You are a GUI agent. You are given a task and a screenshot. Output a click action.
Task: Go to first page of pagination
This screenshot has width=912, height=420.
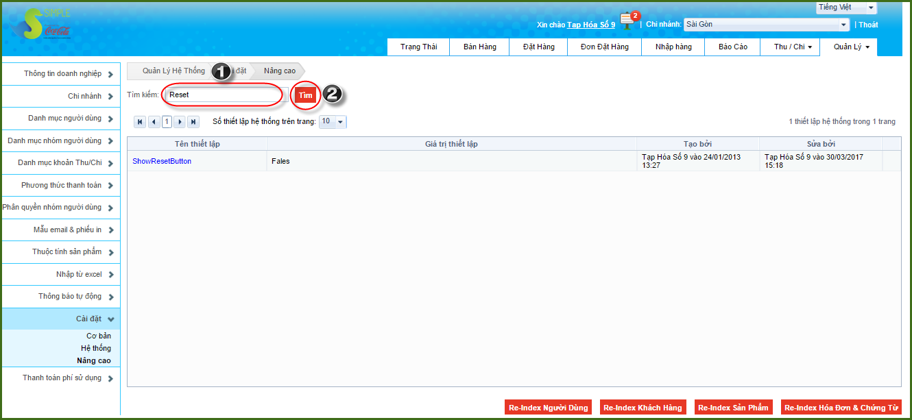[140, 122]
